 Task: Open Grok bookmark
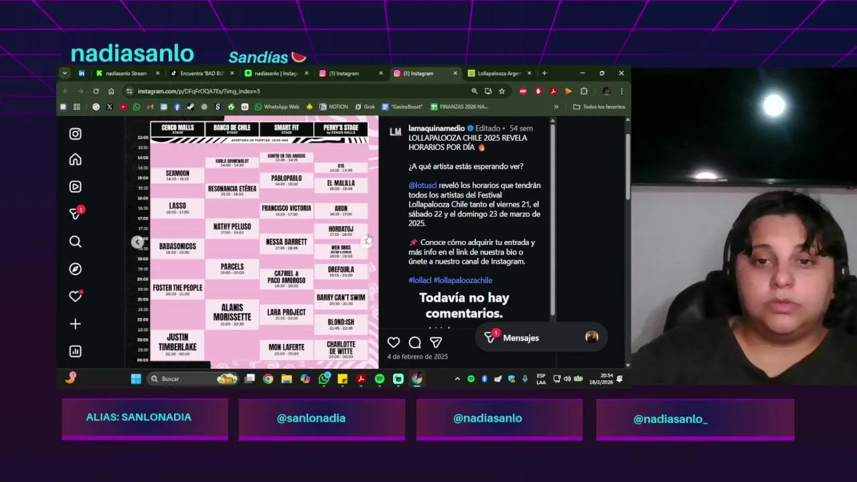365,106
